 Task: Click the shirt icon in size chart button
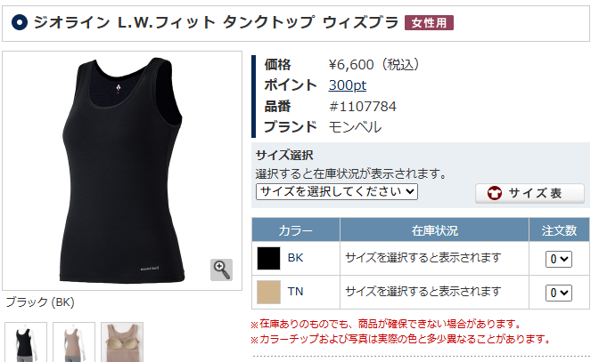495,193
